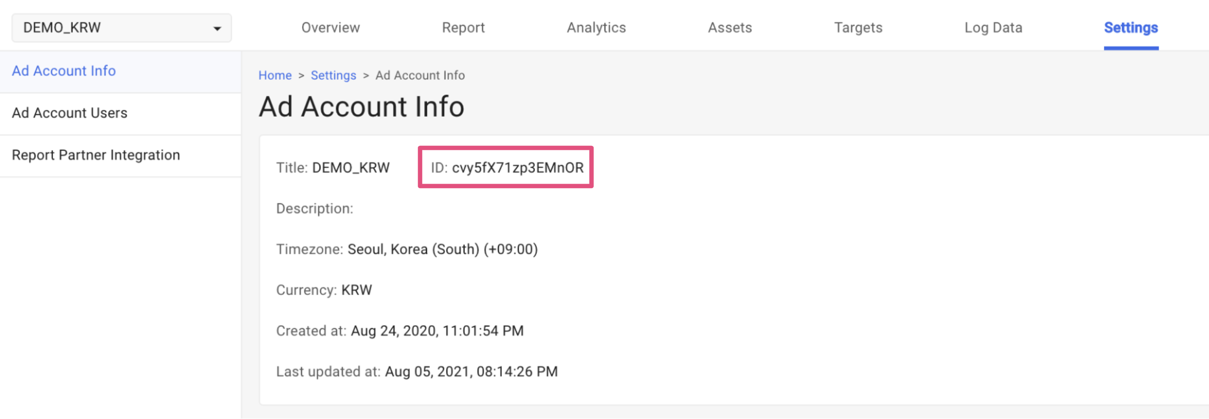Select the Assets tab
This screenshot has width=1209, height=419.
[x=729, y=28]
